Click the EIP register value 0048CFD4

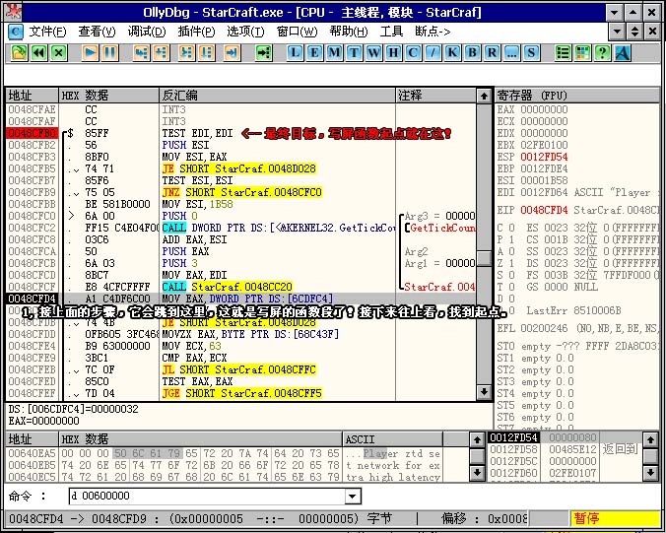coord(544,210)
